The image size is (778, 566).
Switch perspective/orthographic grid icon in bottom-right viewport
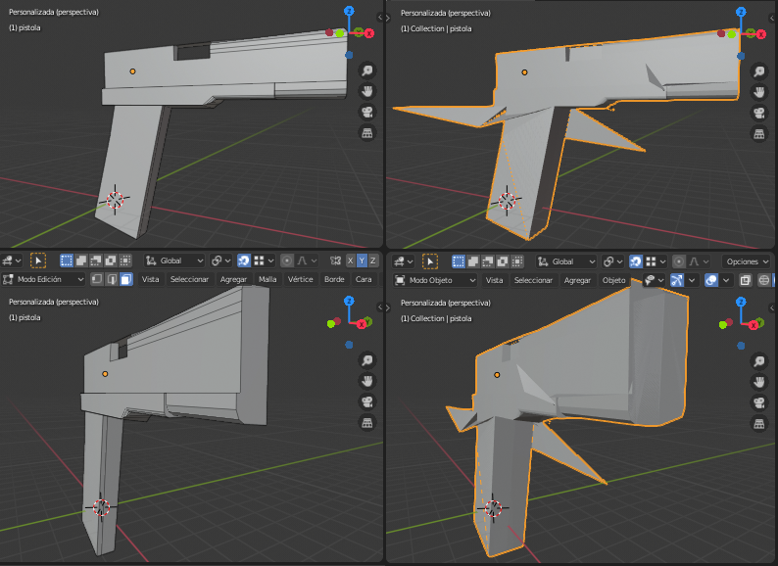[759, 424]
